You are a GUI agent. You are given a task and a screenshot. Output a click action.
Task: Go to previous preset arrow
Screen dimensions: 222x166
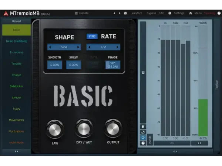[114, 13]
